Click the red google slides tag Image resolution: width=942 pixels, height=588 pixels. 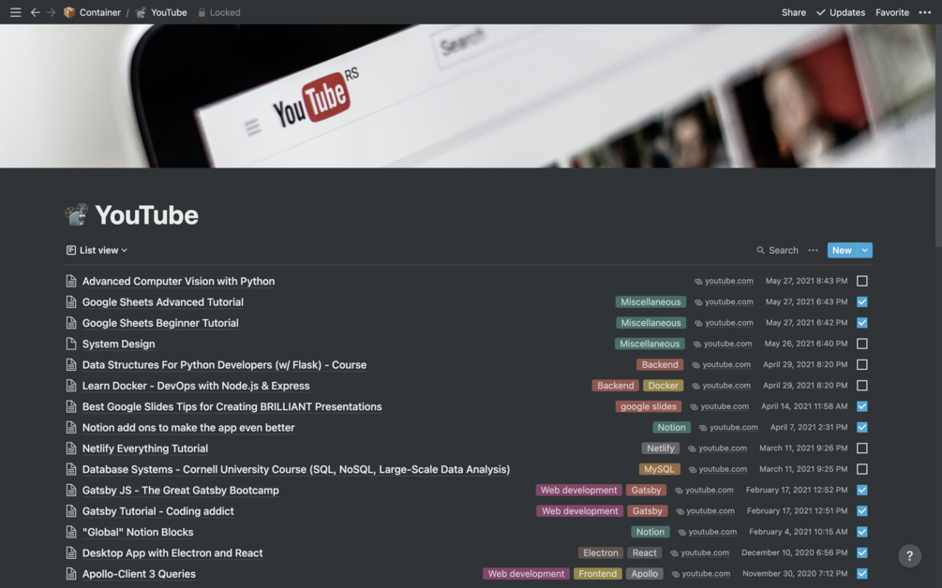click(649, 406)
